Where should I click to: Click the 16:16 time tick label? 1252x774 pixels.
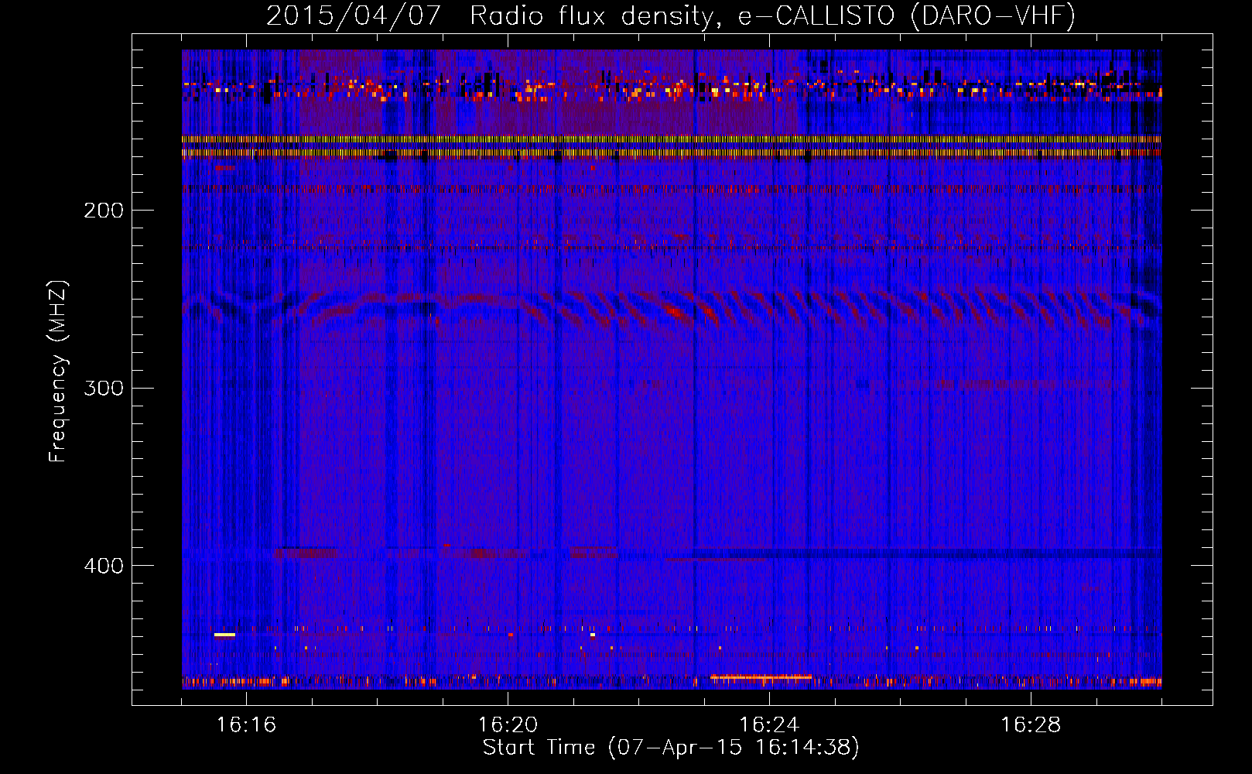pyautogui.click(x=246, y=725)
